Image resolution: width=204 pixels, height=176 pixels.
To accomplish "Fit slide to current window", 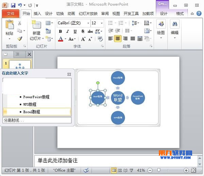I will (193, 170).
